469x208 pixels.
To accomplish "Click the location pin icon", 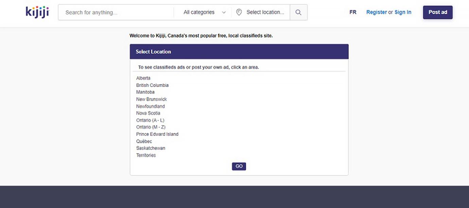I will (239, 12).
